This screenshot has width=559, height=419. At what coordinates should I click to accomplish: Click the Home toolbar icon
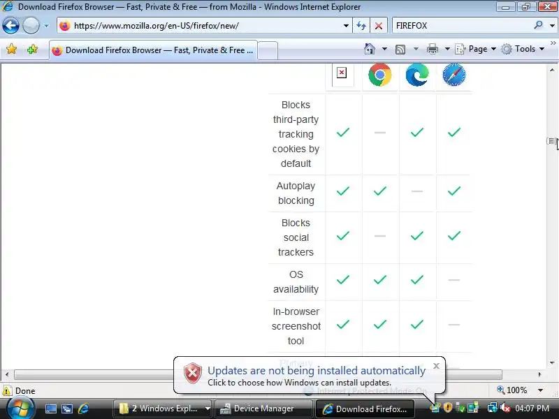pos(370,49)
